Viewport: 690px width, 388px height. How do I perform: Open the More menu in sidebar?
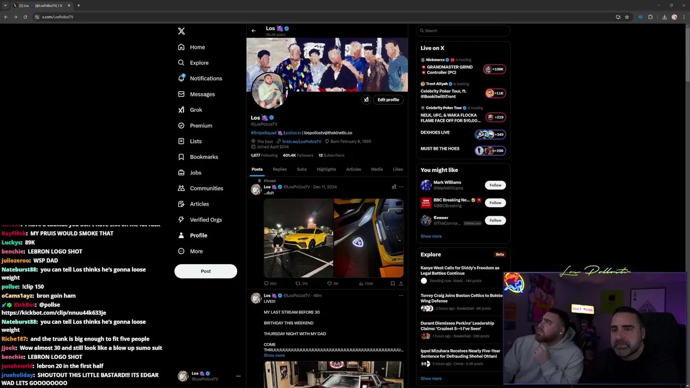click(190, 251)
